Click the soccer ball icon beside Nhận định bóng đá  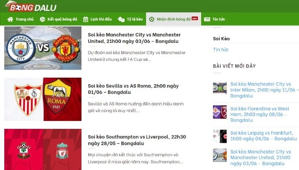click(152, 19)
